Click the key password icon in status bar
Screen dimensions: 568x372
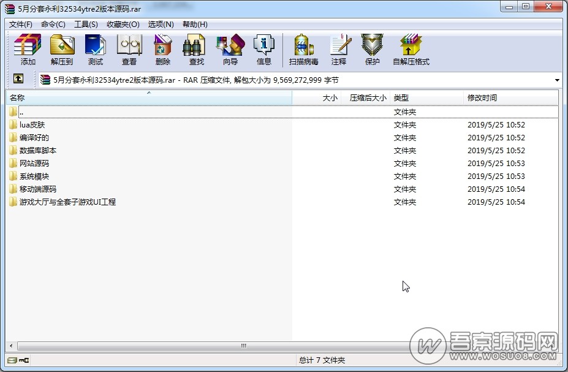click(24, 360)
